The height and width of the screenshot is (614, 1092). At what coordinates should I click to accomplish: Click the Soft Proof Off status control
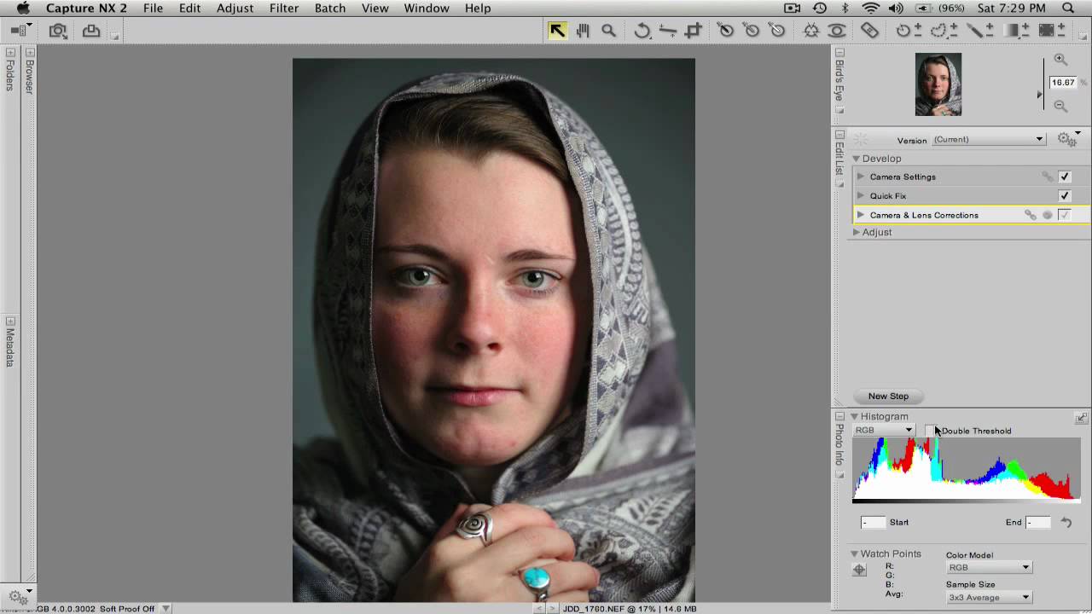pos(126,609)
